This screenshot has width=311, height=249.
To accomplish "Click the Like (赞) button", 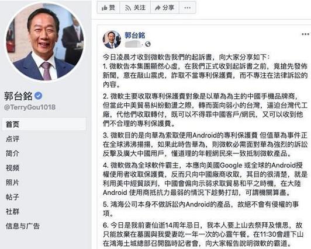I will tap(109, 8).
